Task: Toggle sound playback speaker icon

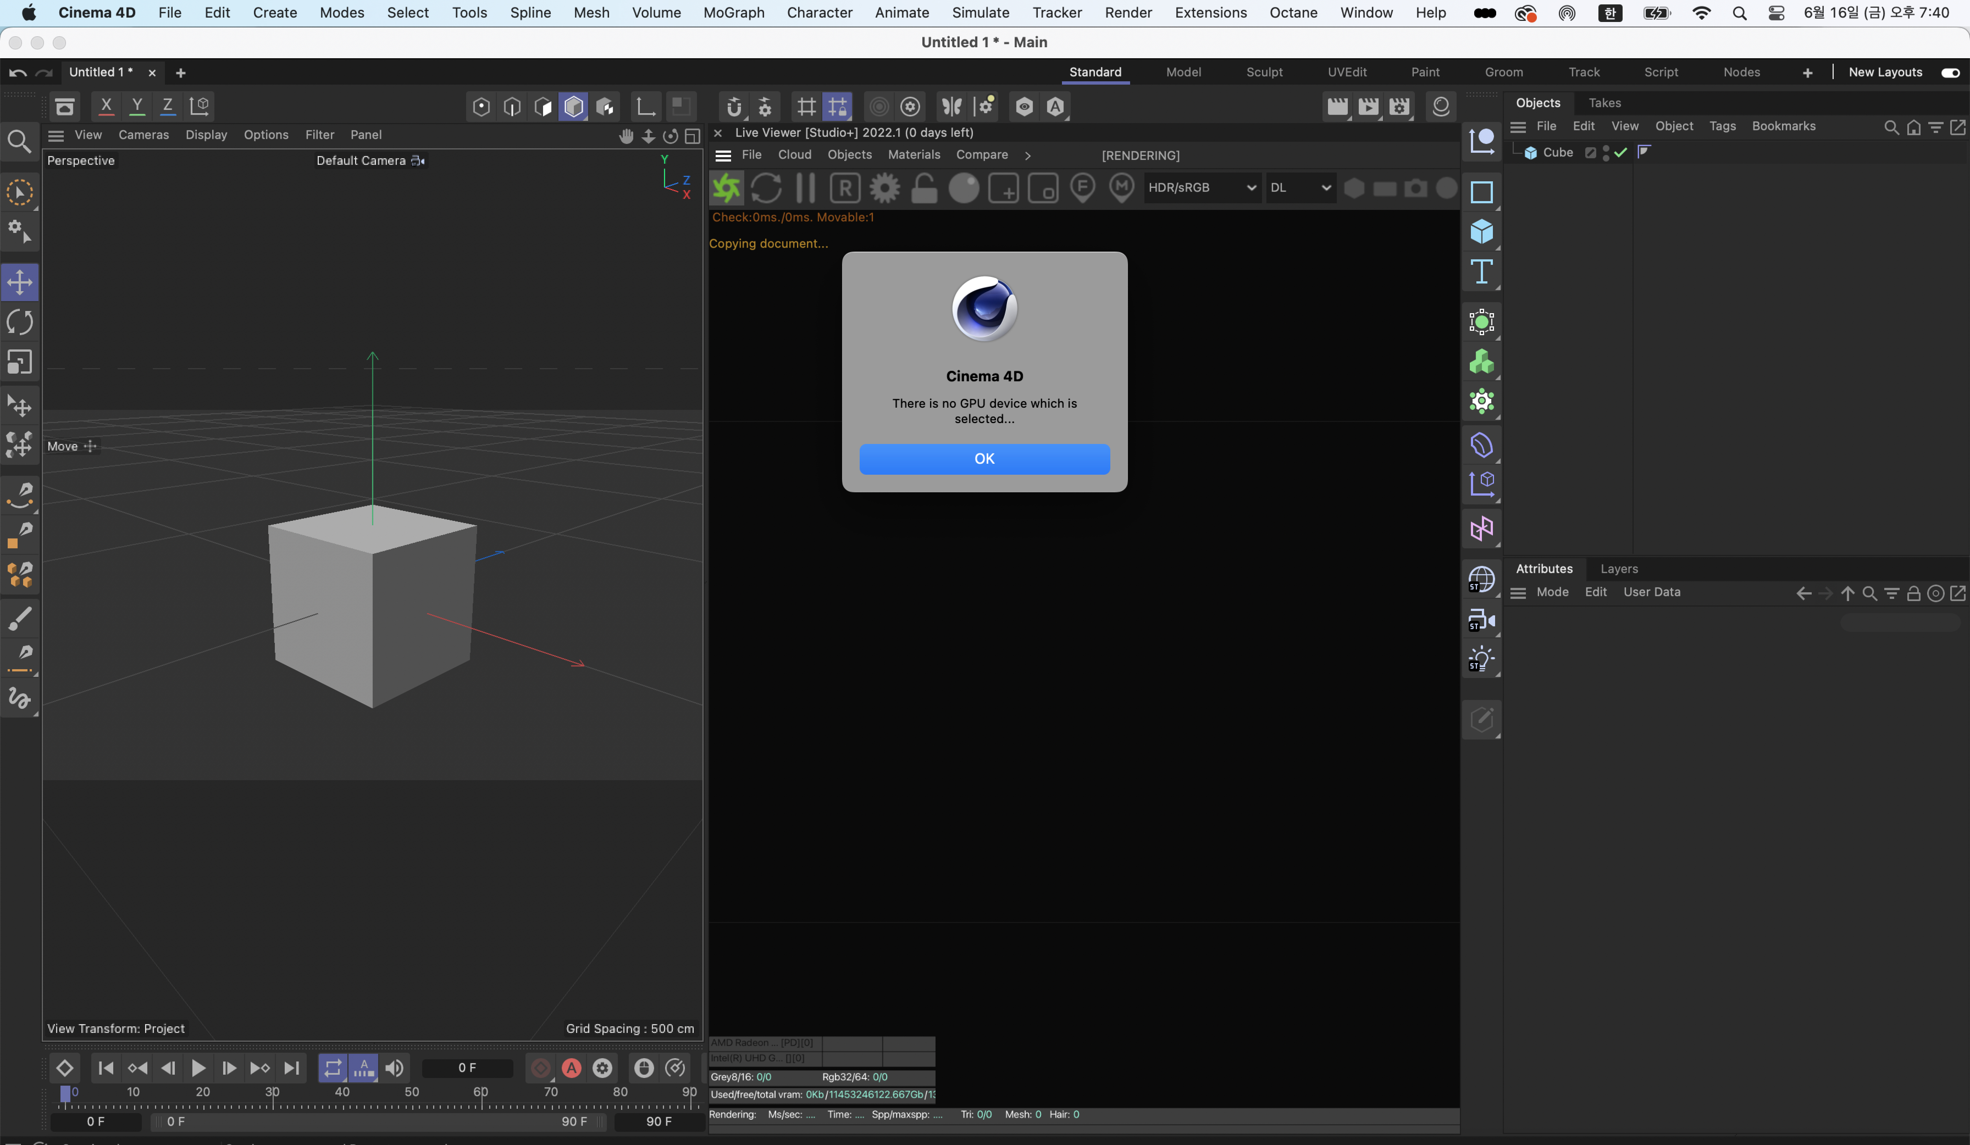Action: pyautogui.click(x=395, y=1068)
